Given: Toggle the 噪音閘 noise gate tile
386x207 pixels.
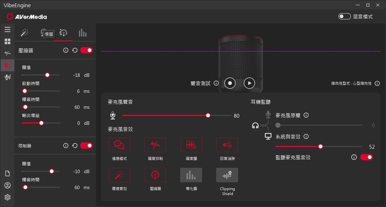Looking at the screenshot, I should tap(191, 145).
